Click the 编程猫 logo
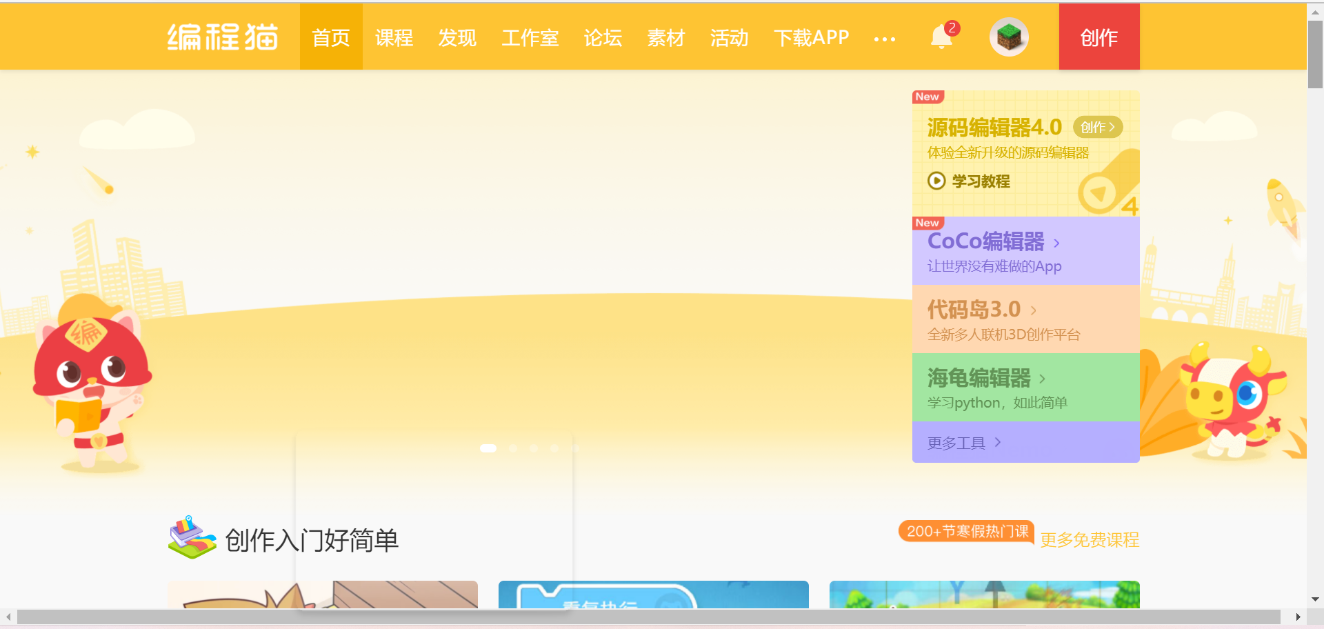The width and height of the screenshot is (1324, 629). tap(222, 37)
